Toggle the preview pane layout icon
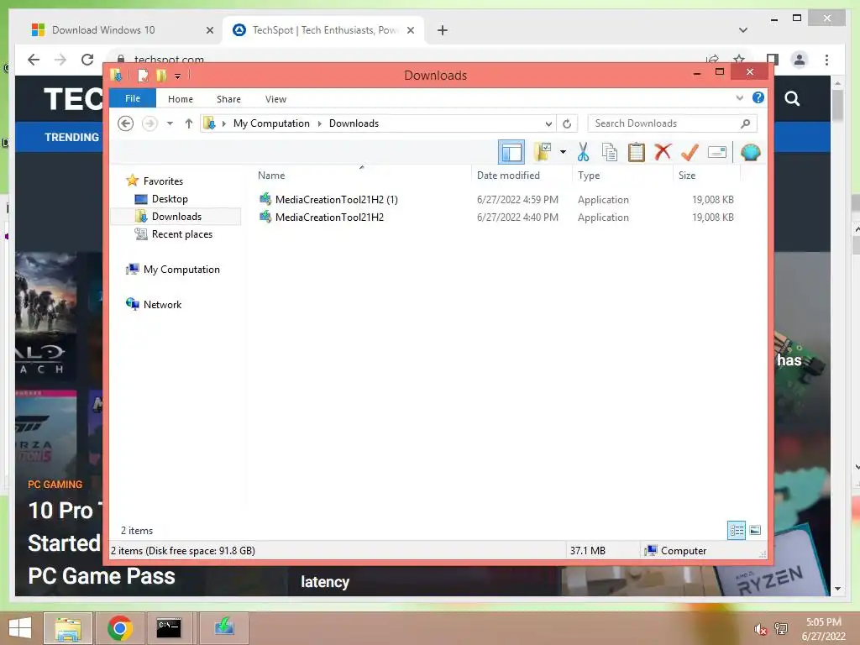The width and height of the screenshot is (860, 645). 511,152
